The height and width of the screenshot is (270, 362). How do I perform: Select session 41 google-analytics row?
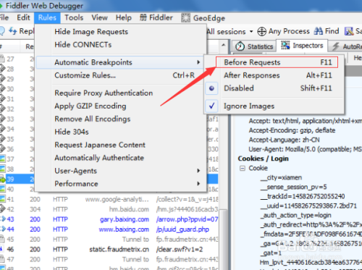tap(109, 199)
